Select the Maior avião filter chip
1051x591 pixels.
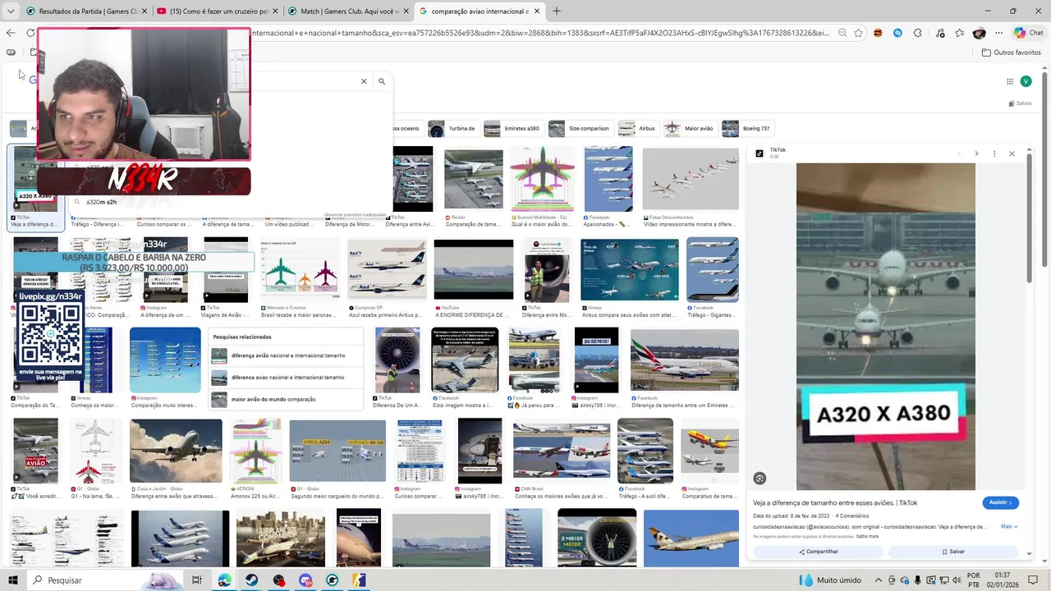pos(690,128)
